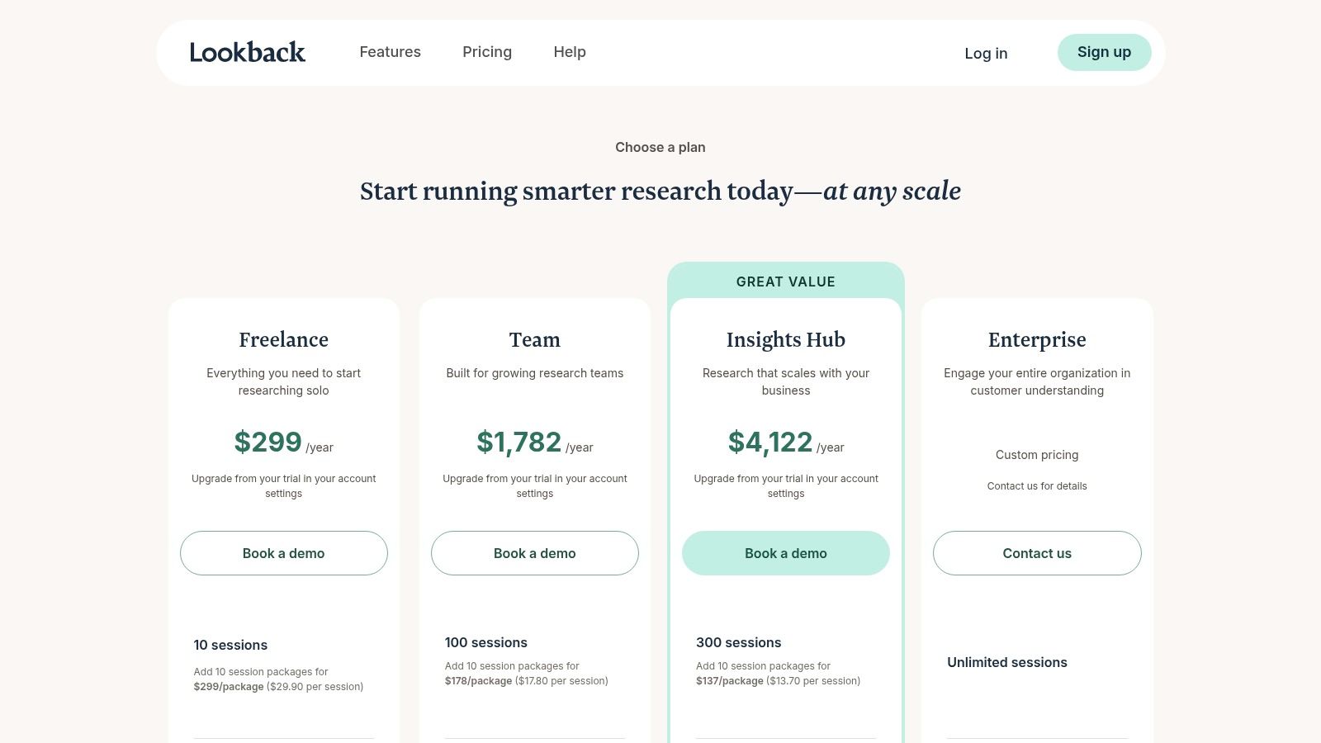Click the $4,122 /year price
The image size is (1321, 743).
click(x=786, y=442)
